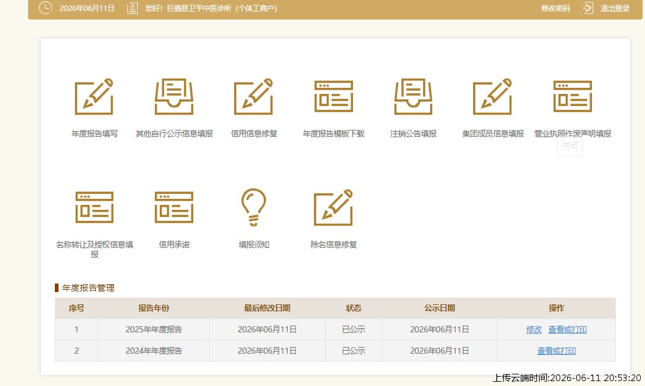Click the 其他自行公示信息填报 label
Screen dimensions: 645x386
(174, 134)
